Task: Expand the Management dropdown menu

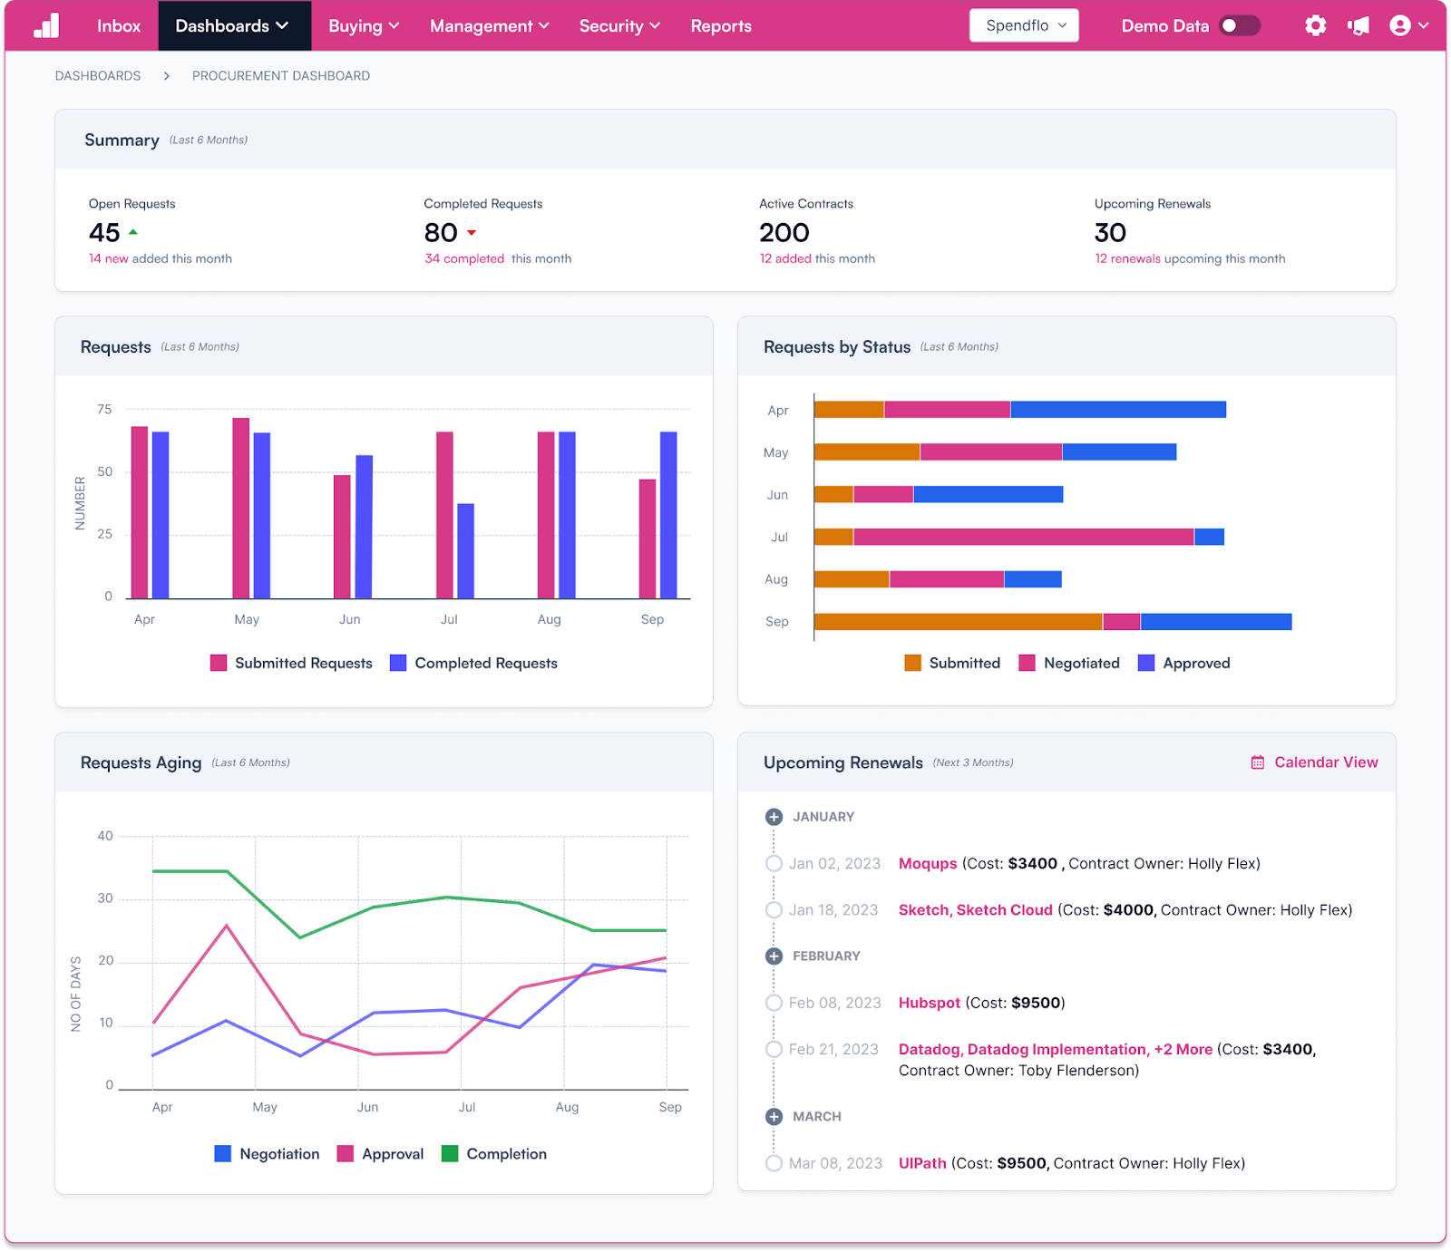Action: pyautogui.click(x=490, y=25)
